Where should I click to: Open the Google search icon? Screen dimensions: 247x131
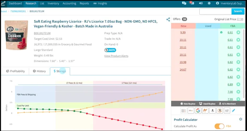pos(198,111)
